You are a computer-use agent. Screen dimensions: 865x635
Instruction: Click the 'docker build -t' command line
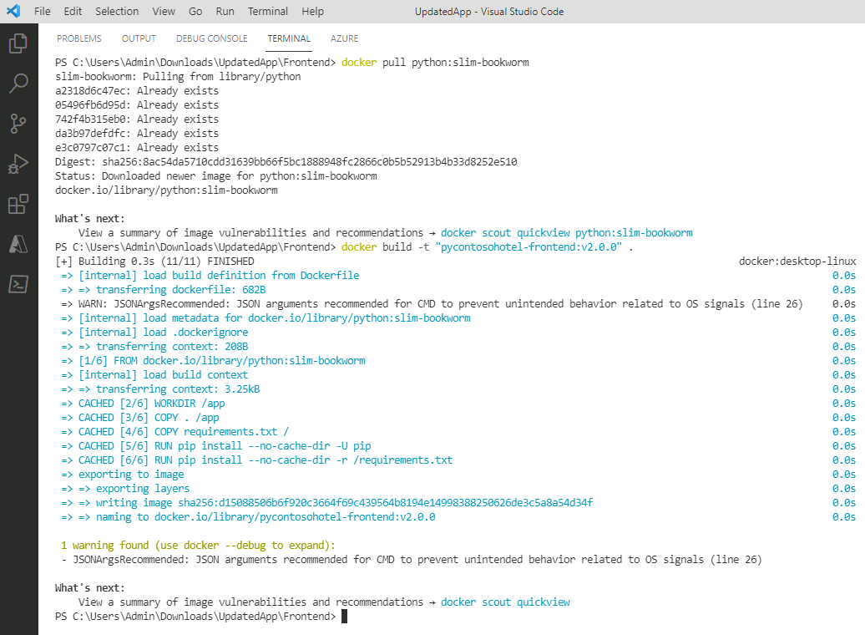[487, 247]
